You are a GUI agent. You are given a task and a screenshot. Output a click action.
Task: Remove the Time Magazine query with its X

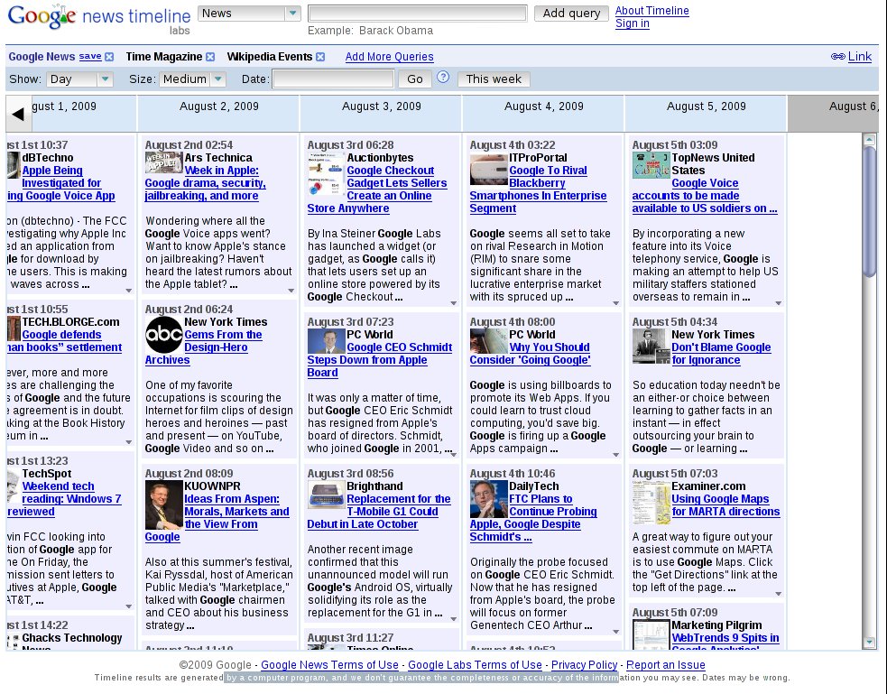[210, 57]
